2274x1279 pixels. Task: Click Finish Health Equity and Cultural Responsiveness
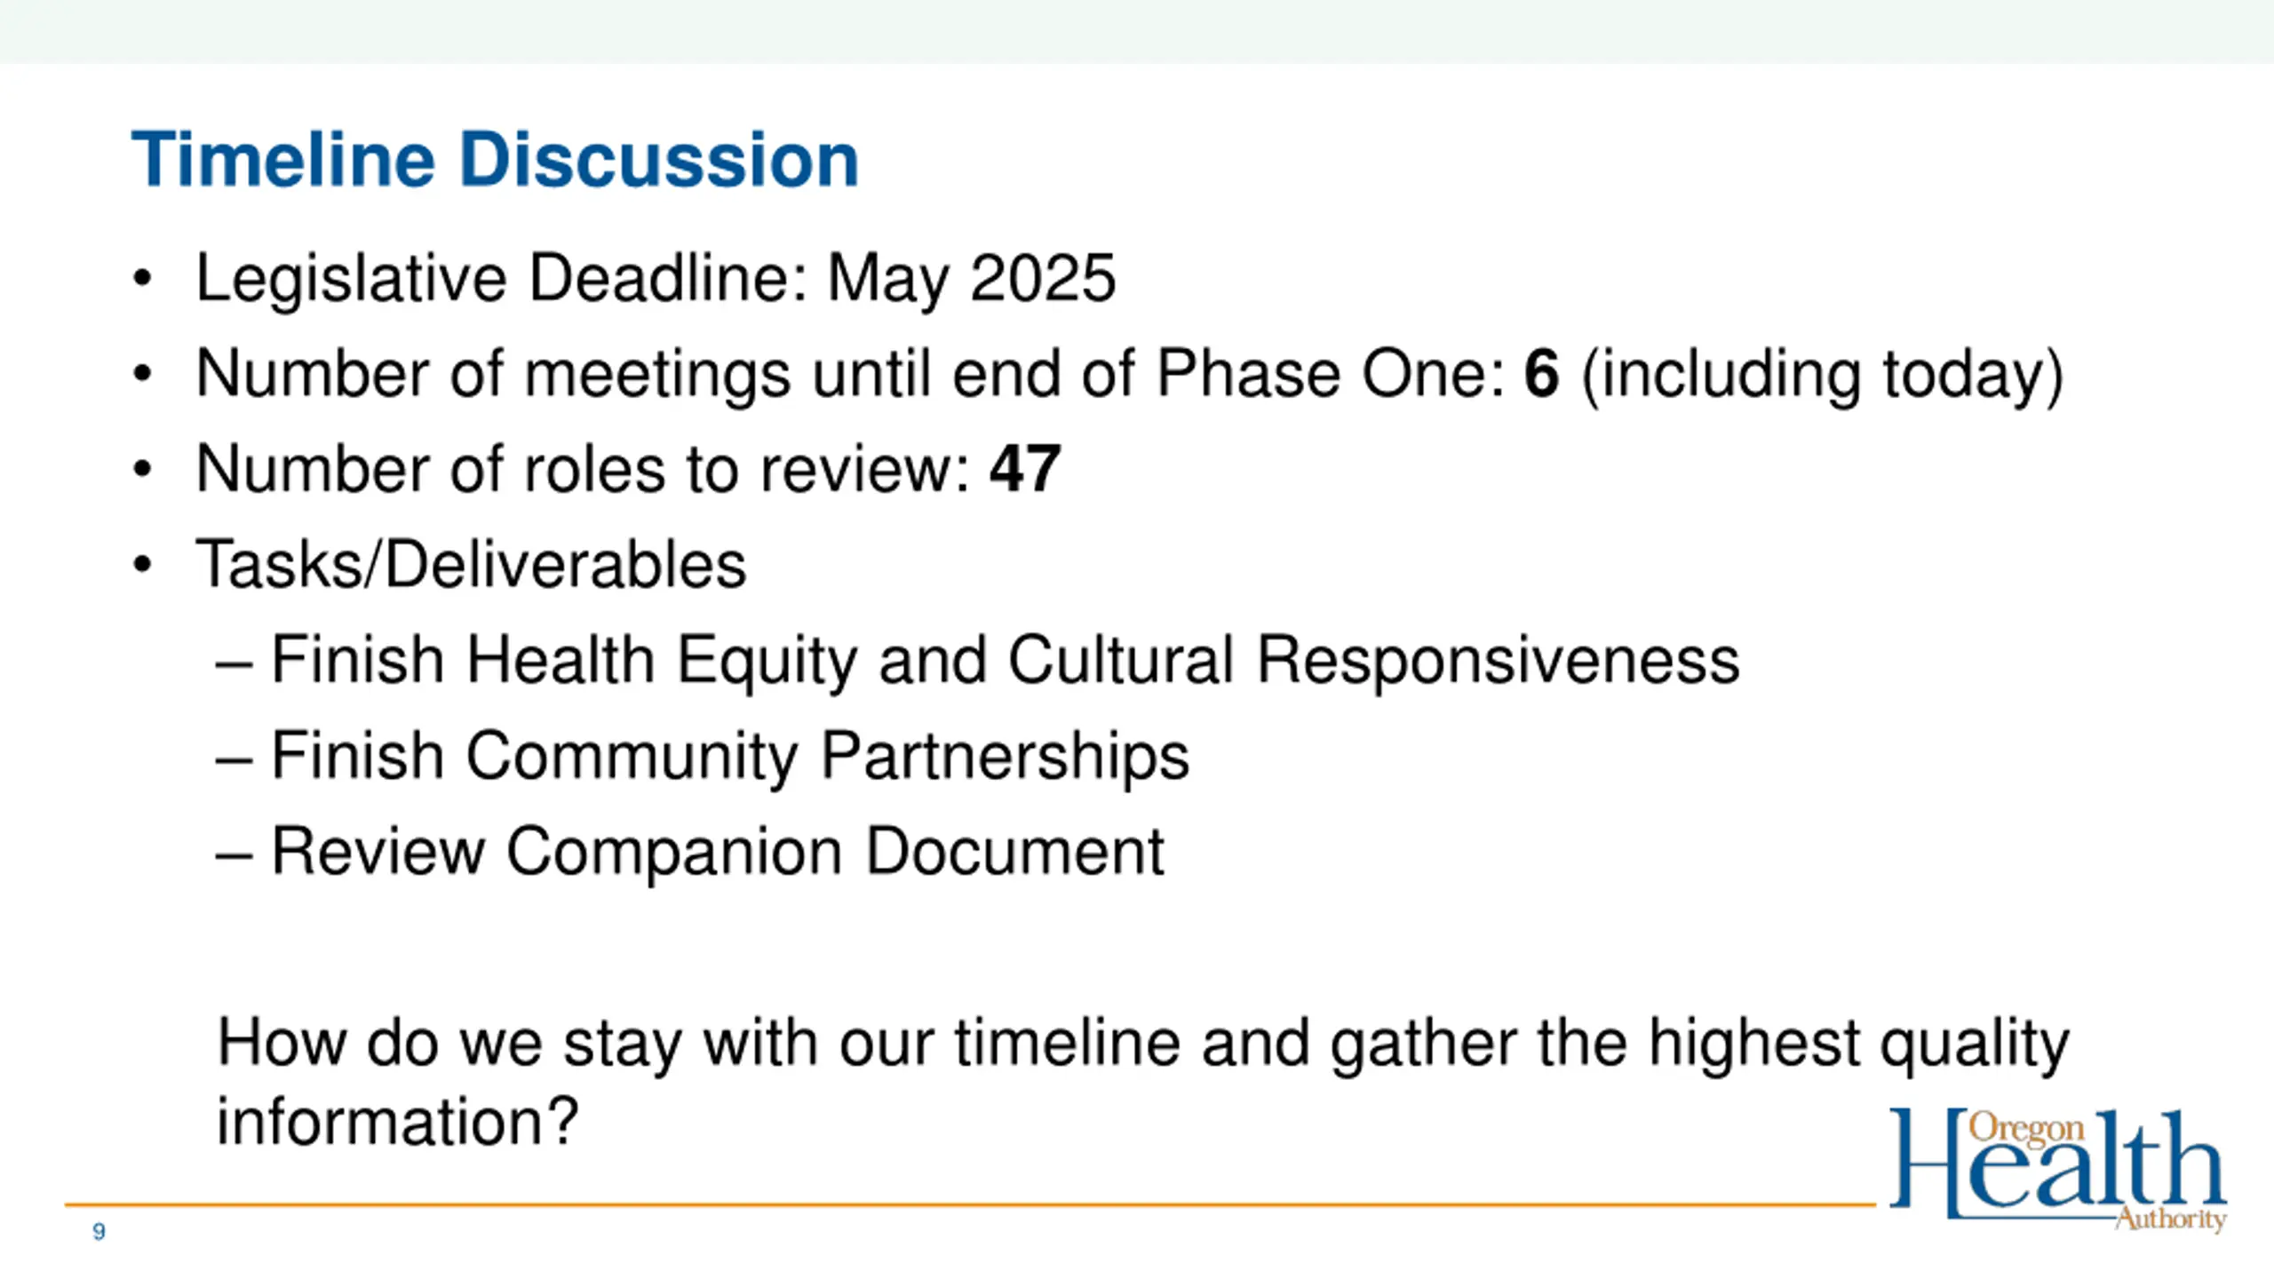tap(1005, 661)
